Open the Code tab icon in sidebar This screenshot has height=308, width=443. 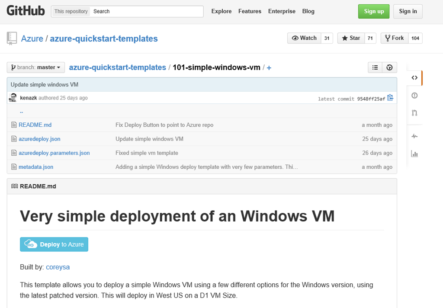pyautogui.click(x=414, y=78)
